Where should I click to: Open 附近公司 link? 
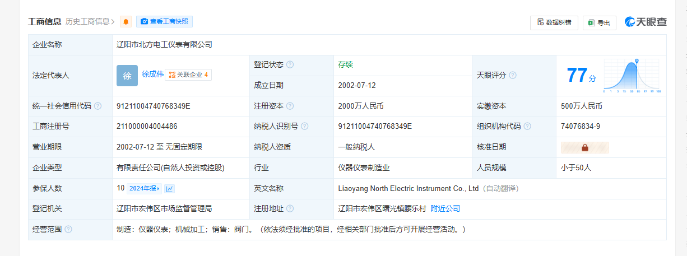(x=445, y=208)
